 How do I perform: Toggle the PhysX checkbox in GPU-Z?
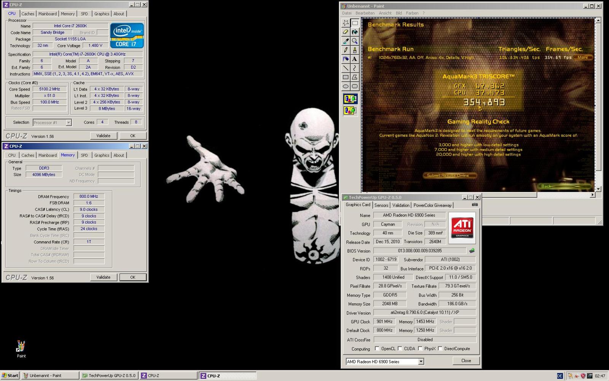tap(420, 349)
